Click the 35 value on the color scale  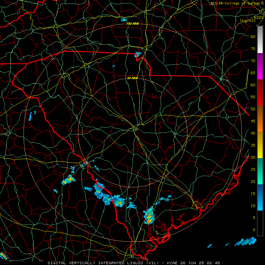tap(253, 145)
